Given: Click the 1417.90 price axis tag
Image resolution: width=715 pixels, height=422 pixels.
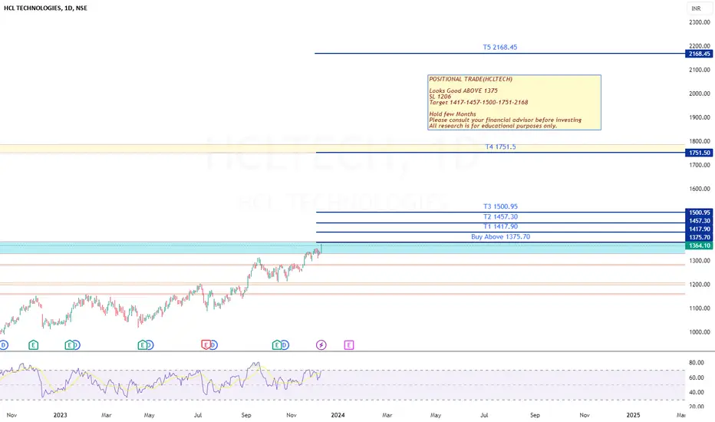Looking at the screenshot, I should pyautogui.click(x=699, y=229).
